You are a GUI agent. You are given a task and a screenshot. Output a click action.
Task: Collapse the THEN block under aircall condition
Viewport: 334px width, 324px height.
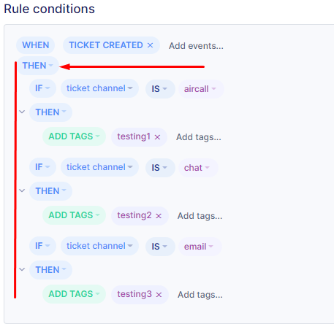(22, 112)
